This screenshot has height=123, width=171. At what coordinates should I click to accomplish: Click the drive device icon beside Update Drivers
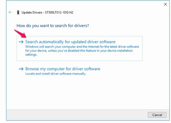click(x=19, y=12)
